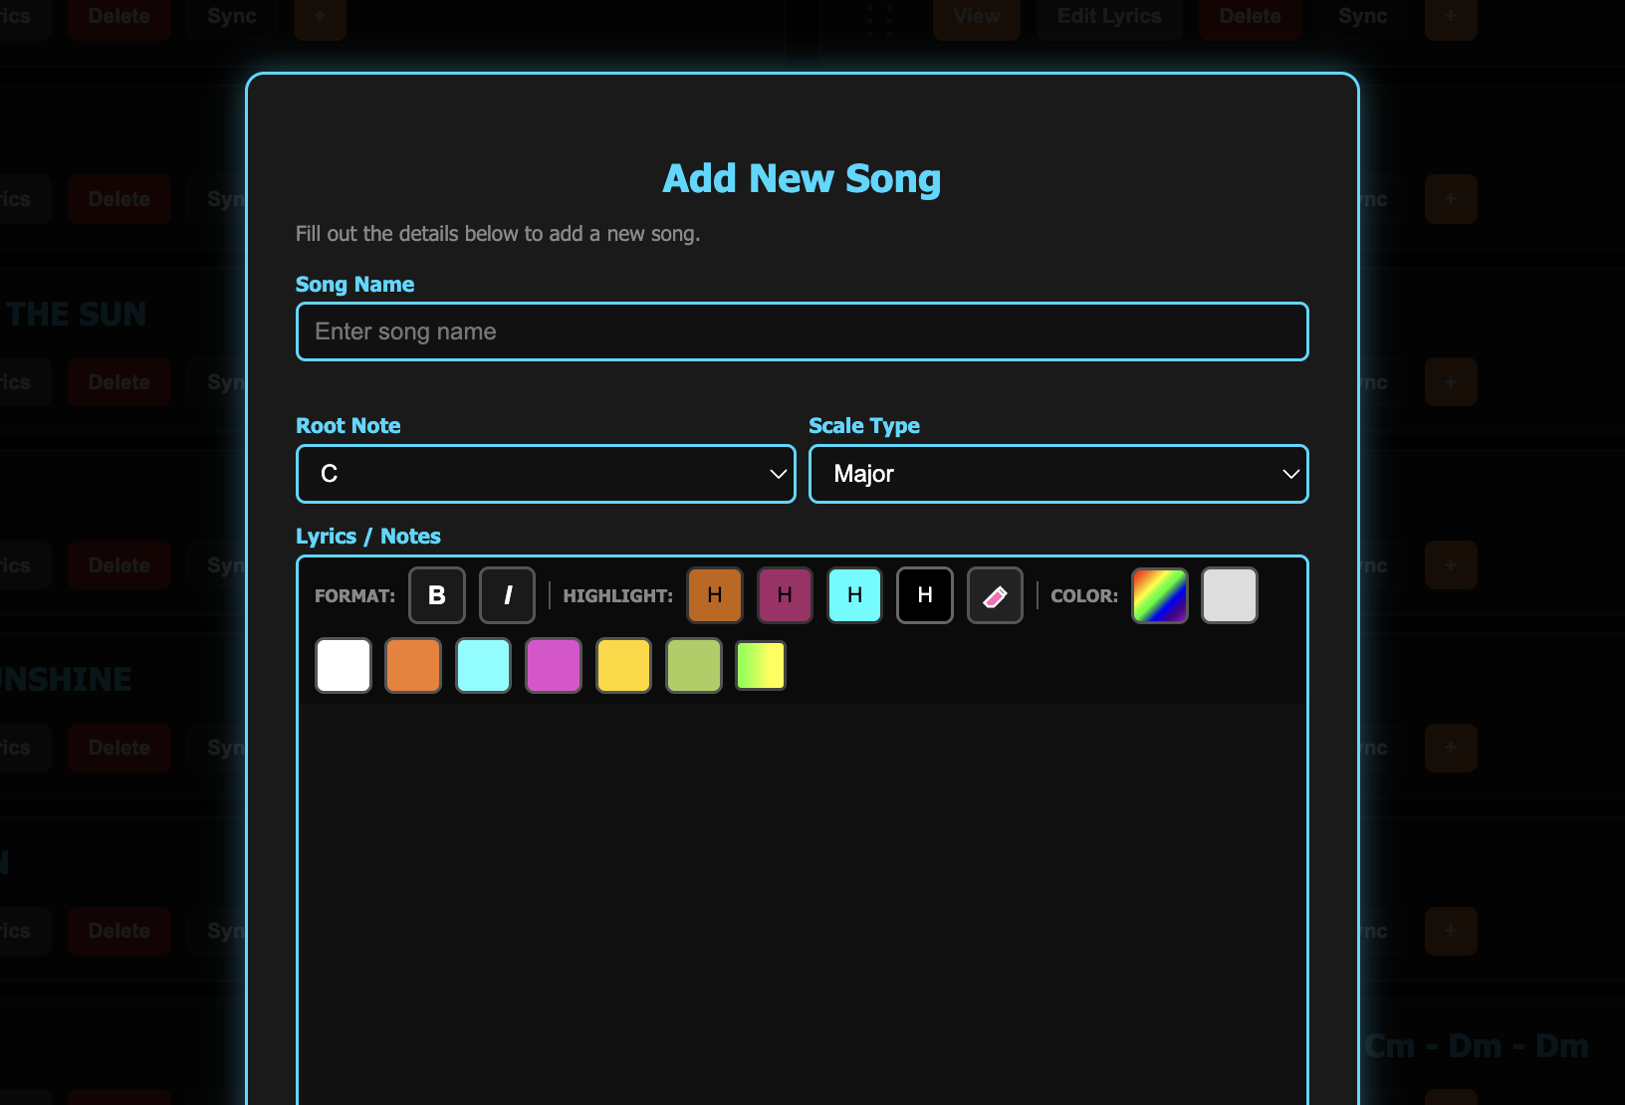Toggle Italic formatting button
1625x1105 pixels.
pyautogui.click(x=507, y=595)
